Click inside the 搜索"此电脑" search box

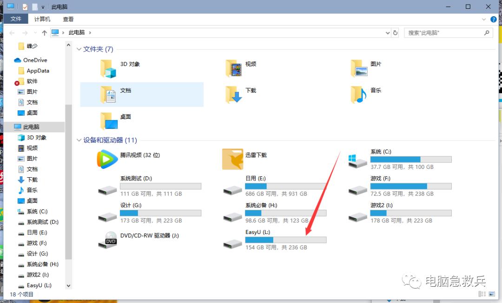point(442,32)
